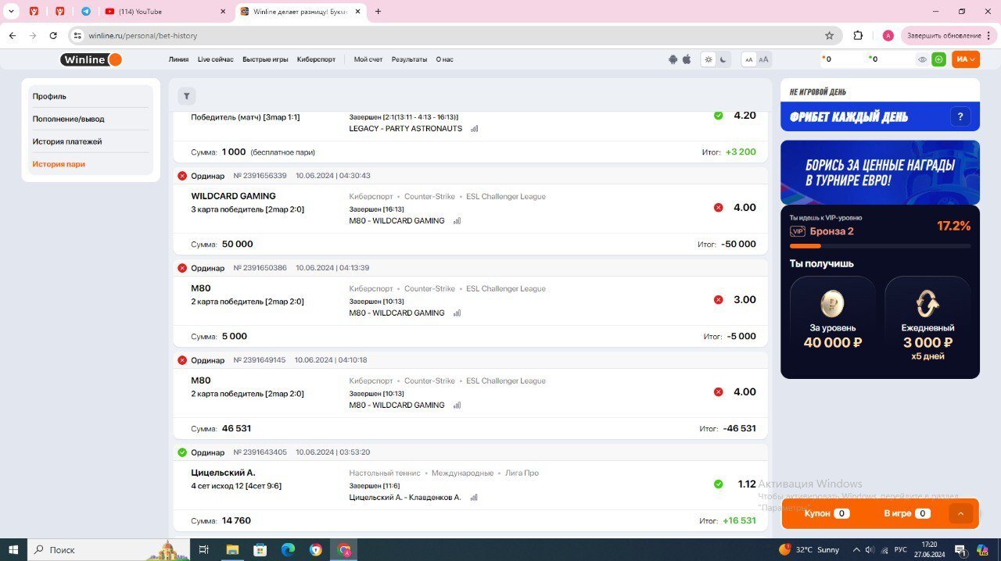This screenshot has height=561, width=1001.
Task: Switch to light theme with sun icon
Action: point(709,59)
